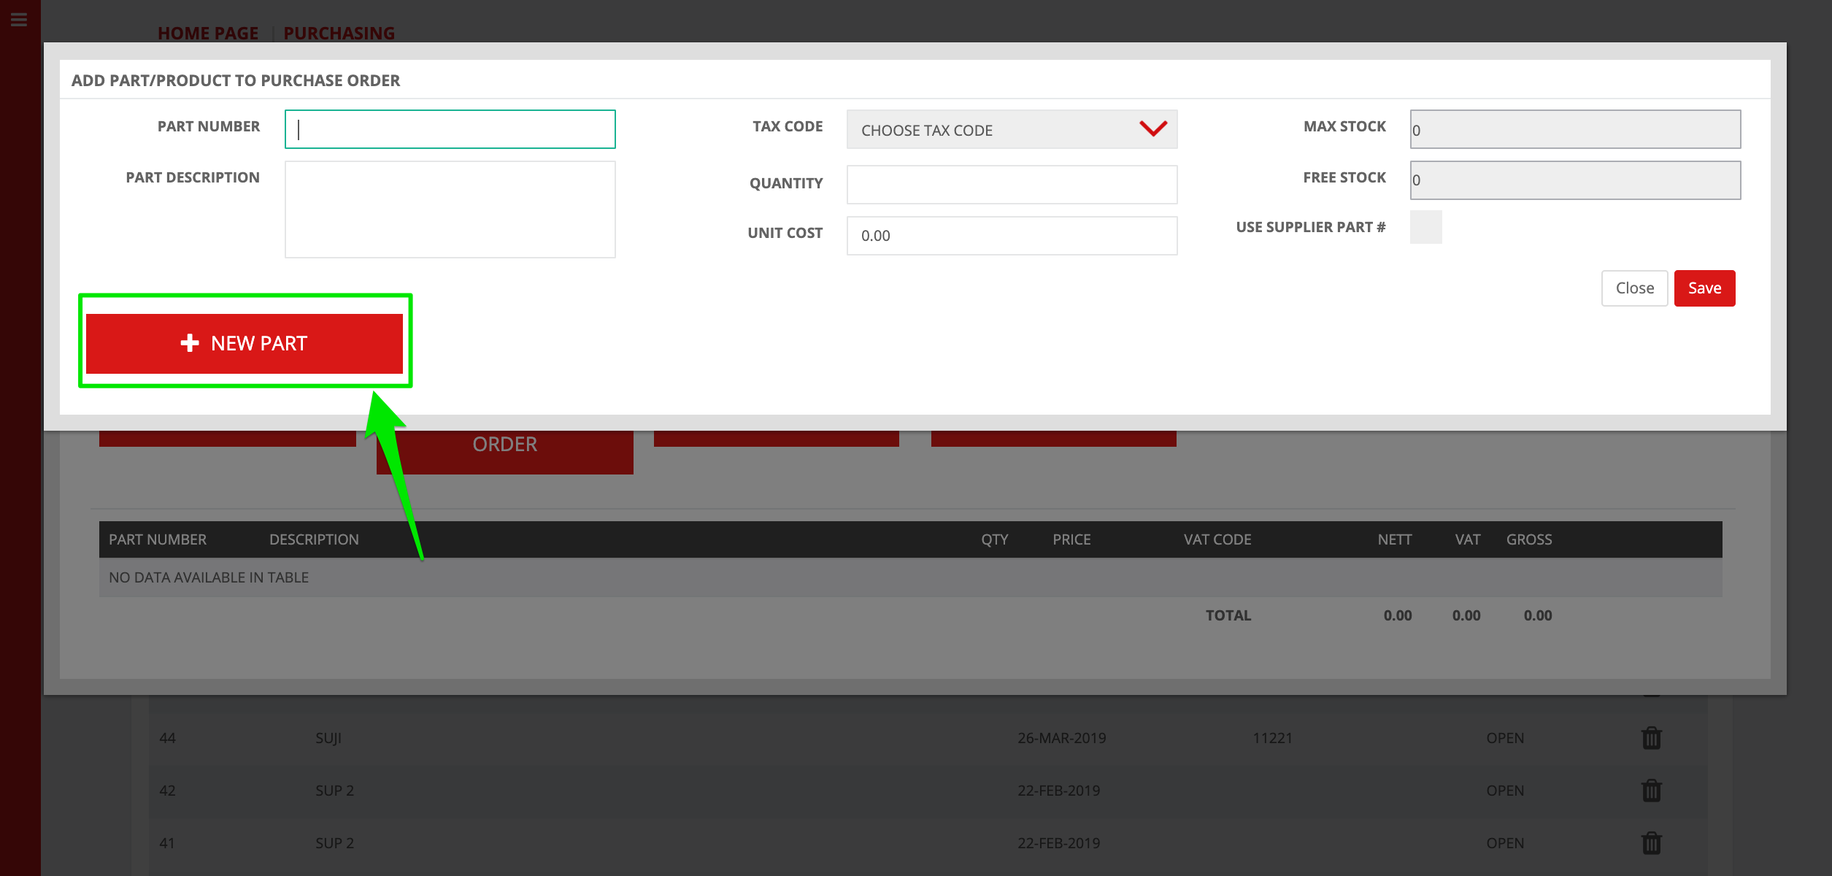Save the part to purchase order

click(1704, 288)
